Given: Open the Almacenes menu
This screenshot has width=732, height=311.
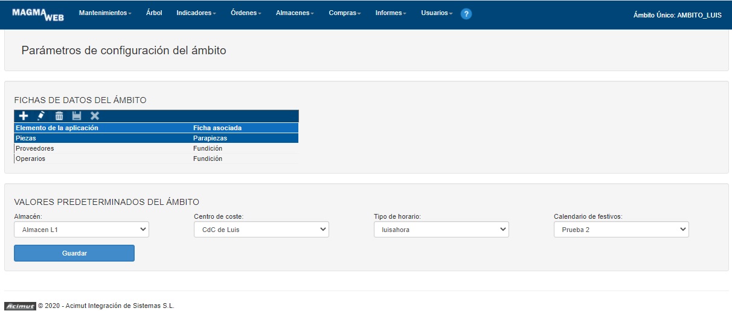Looking at the screenshot, I should (x=295, y=13).
